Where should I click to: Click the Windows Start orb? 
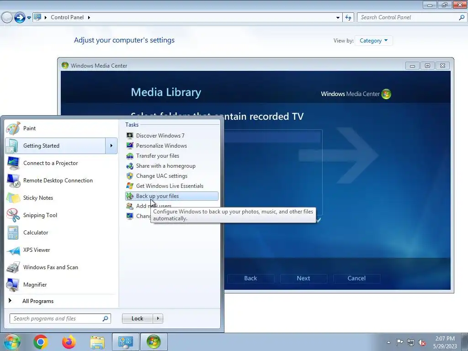(12, 342)
